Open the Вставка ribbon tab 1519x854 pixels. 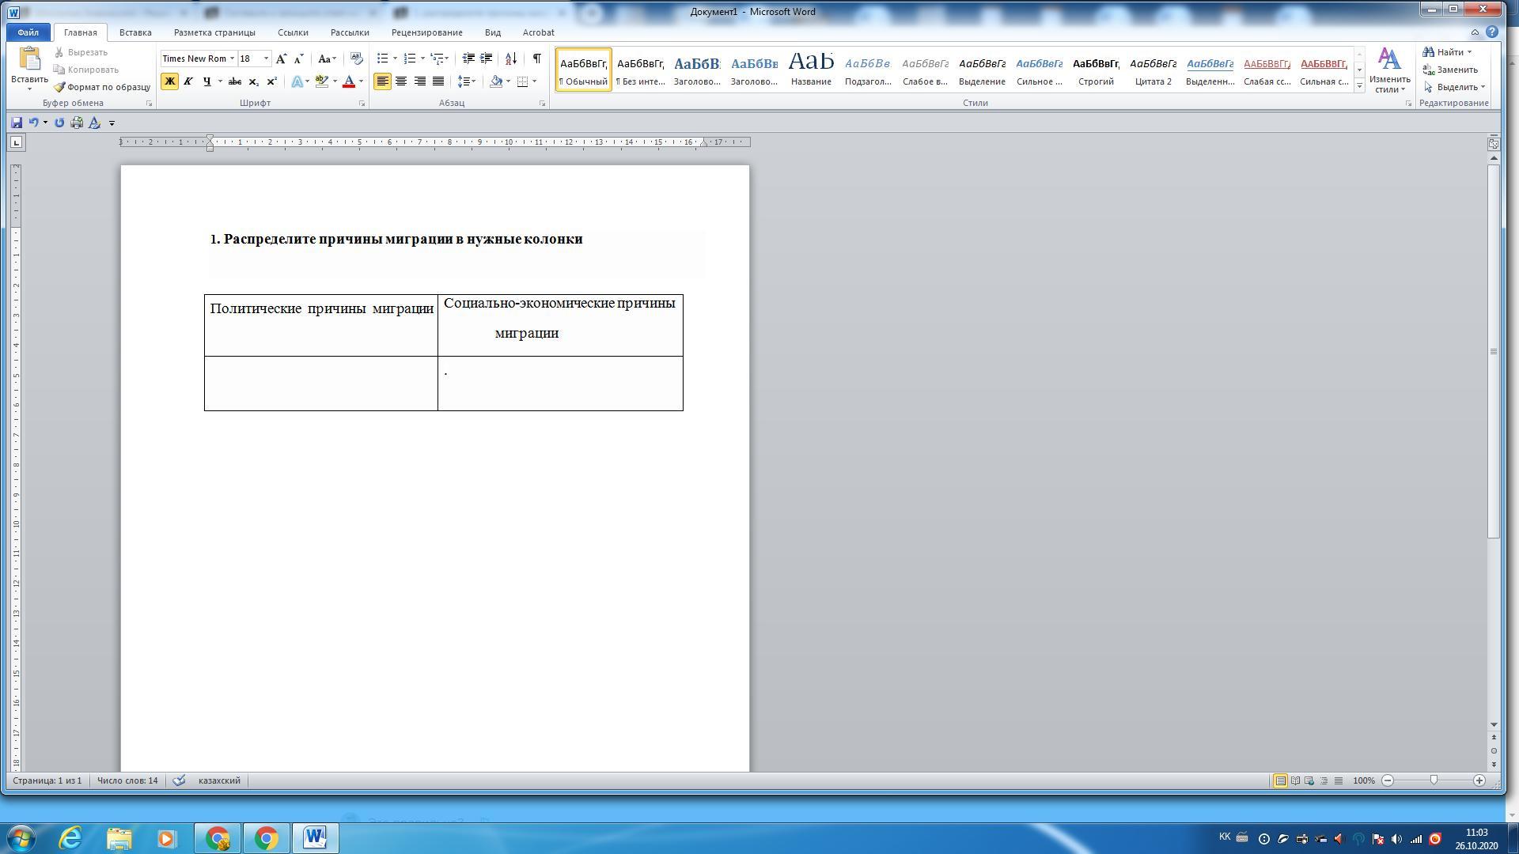point(135,32)
